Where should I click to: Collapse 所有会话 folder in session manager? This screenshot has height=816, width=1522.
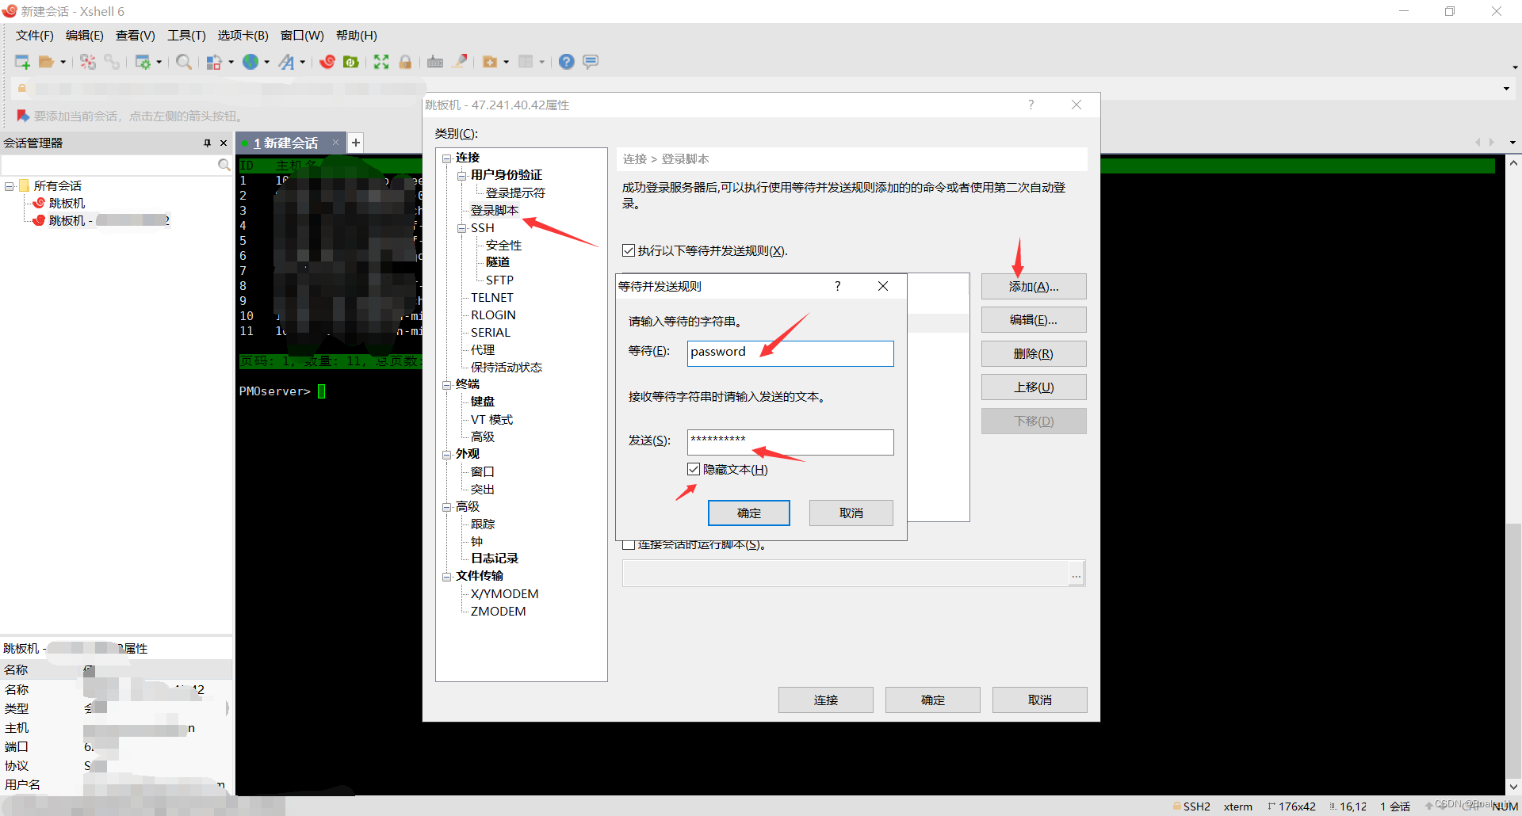pyautogui.click(x=10, y=186)
